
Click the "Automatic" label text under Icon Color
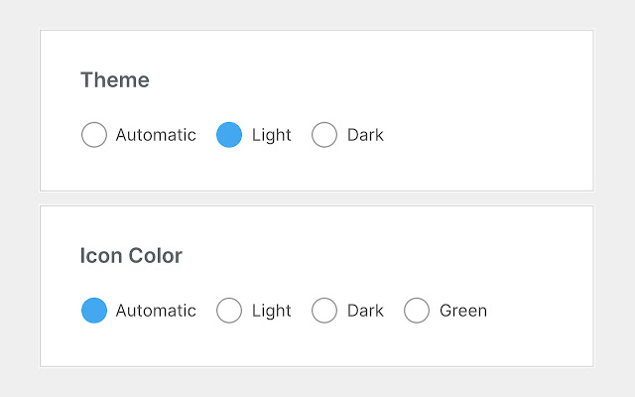tap(156, 311)
